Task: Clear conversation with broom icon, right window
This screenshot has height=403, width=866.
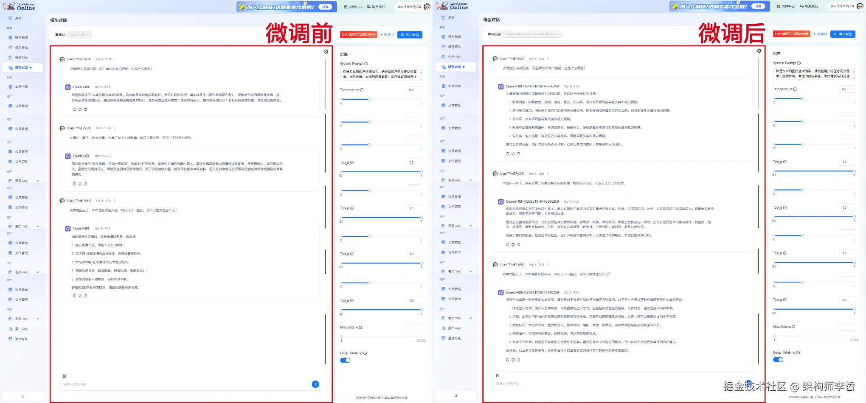Action: click(x=759, y=51)
